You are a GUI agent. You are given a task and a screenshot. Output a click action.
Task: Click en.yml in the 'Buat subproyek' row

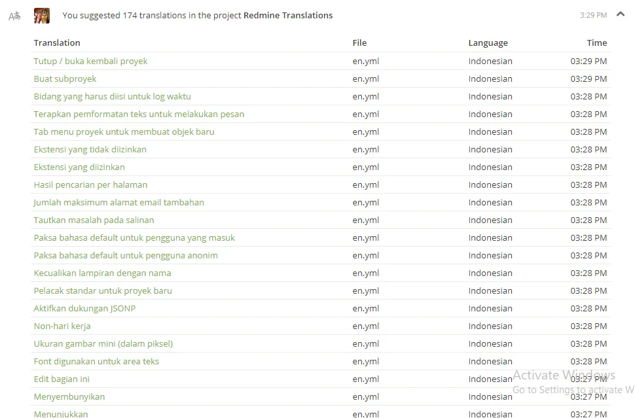pyautogui.click(x=366, y=79)
